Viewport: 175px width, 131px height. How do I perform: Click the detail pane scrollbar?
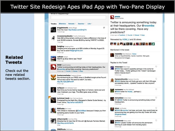(164, 18)
